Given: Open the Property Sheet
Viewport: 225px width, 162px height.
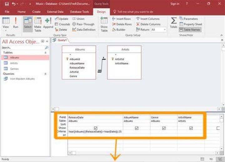Looking at the screenshot, I should pyautogui.click(x=191, y=24).
